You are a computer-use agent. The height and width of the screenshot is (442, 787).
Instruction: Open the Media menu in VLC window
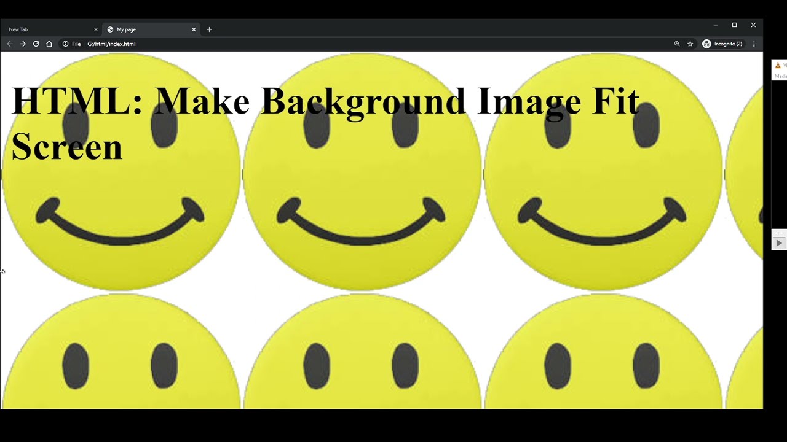781,76
